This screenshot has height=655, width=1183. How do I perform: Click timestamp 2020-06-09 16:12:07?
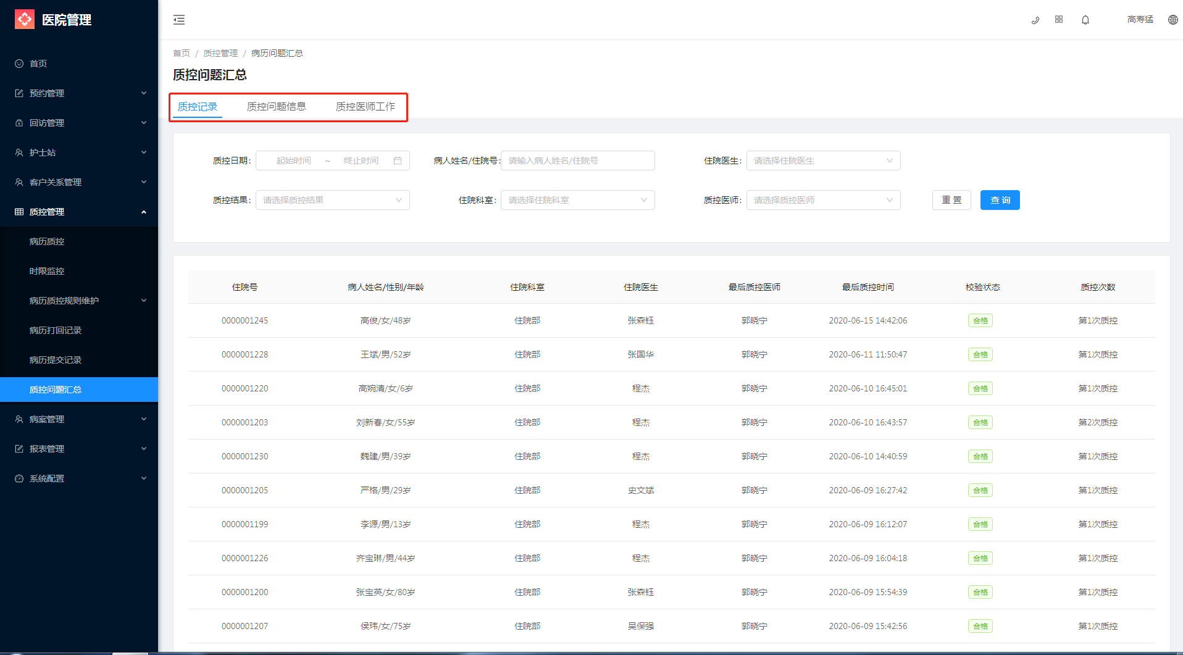click(x=868, y=524)
